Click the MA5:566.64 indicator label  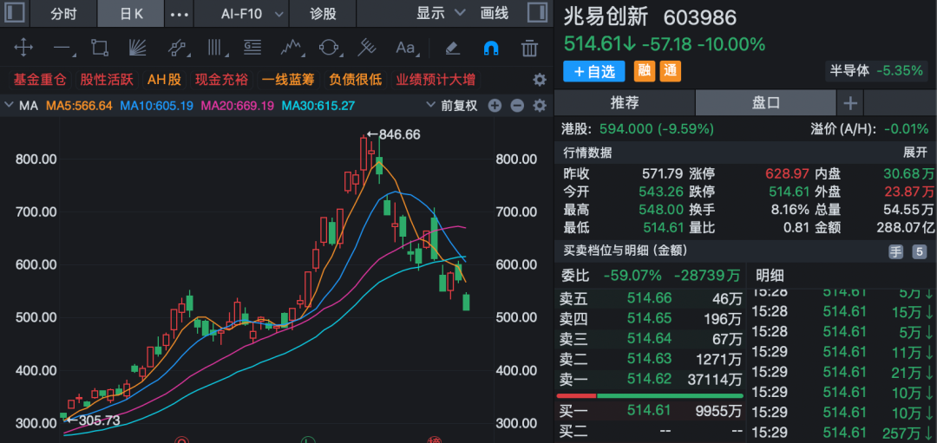tap(80, 106)
